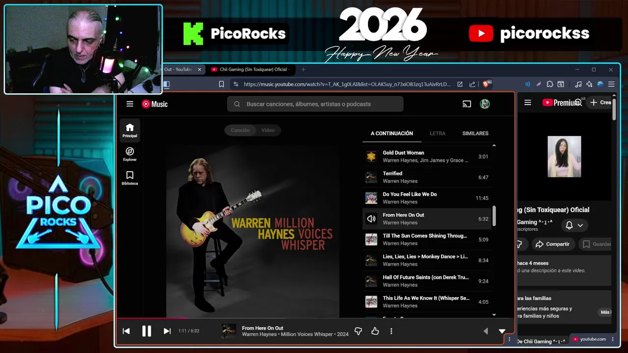Skip to next track
The width and height of the screenshot is (628, 353).
[167, 331]
